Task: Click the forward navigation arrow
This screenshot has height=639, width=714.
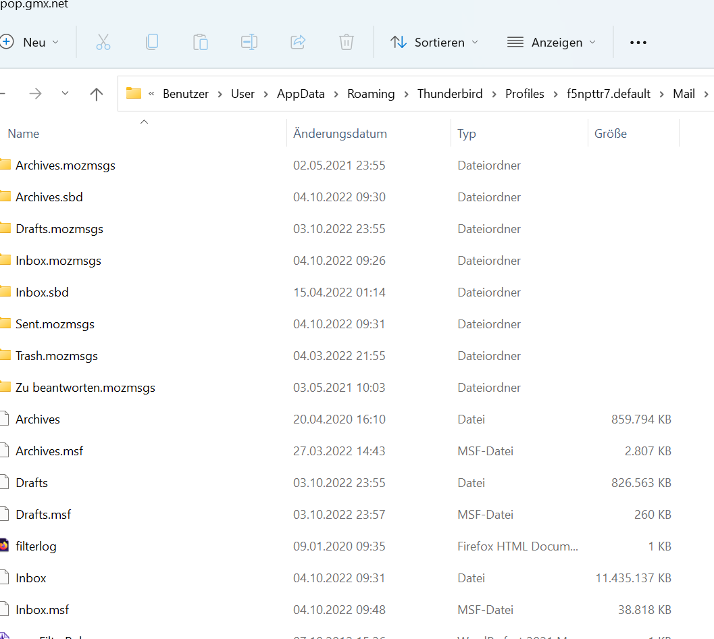Action: coord(35,94)
